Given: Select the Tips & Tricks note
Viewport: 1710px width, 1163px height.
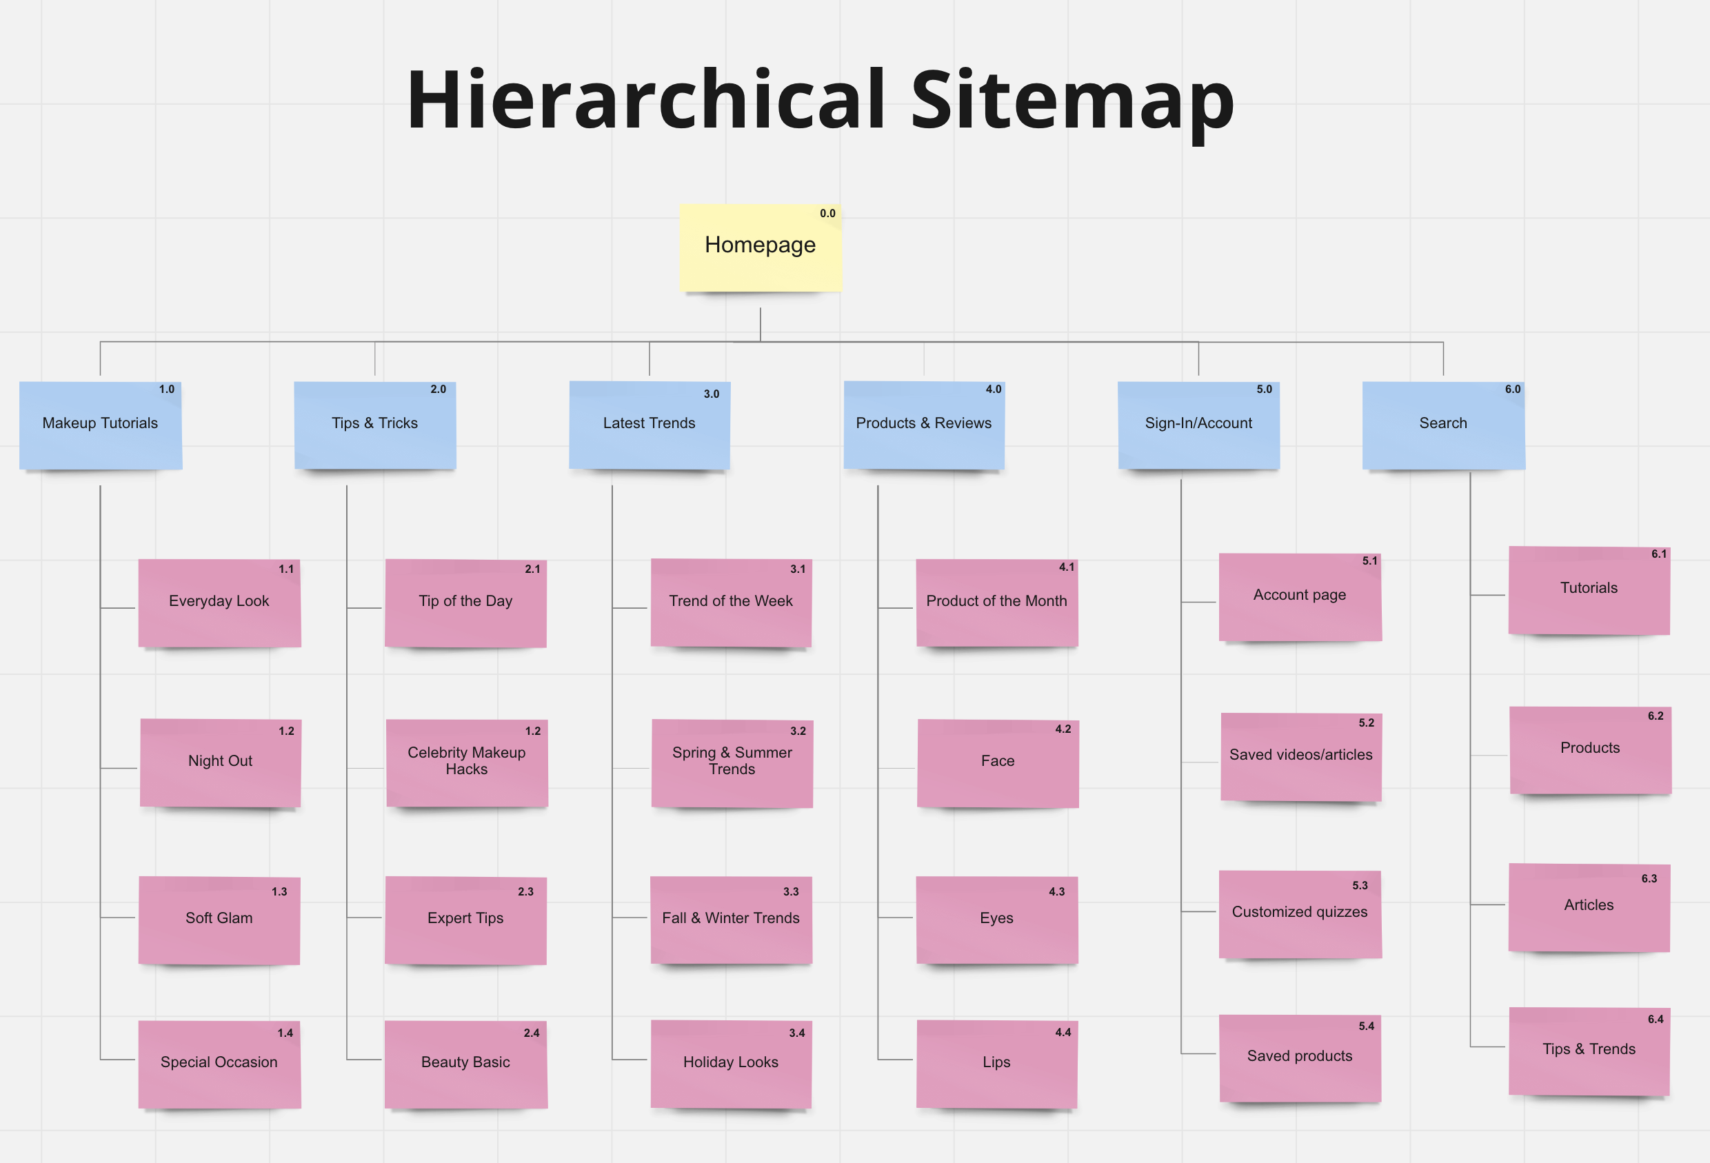Looking at the screenshot, I should [374, 425].
